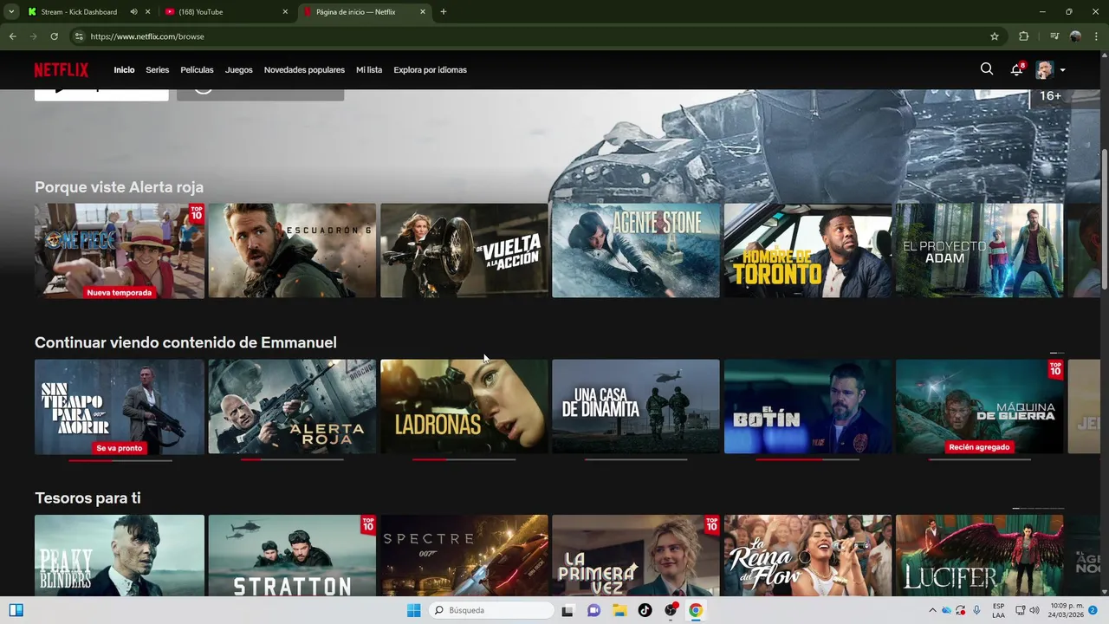Viewport: 1109px width, 624px height.
Task: Open the Netflix notifications bell
Action: point(1017,69)
